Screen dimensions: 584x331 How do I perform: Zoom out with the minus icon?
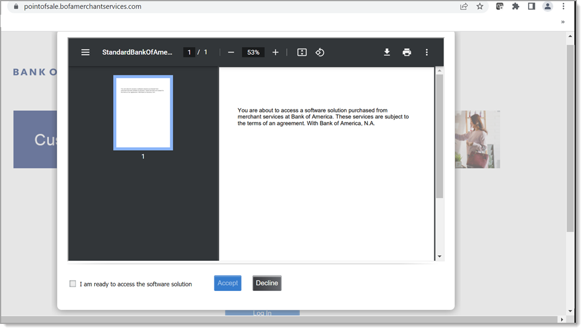pos(231,52)
